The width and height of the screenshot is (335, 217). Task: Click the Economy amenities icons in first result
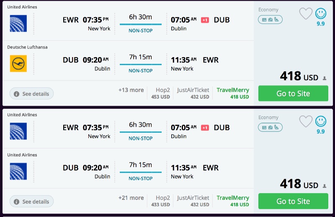(270, 19)
